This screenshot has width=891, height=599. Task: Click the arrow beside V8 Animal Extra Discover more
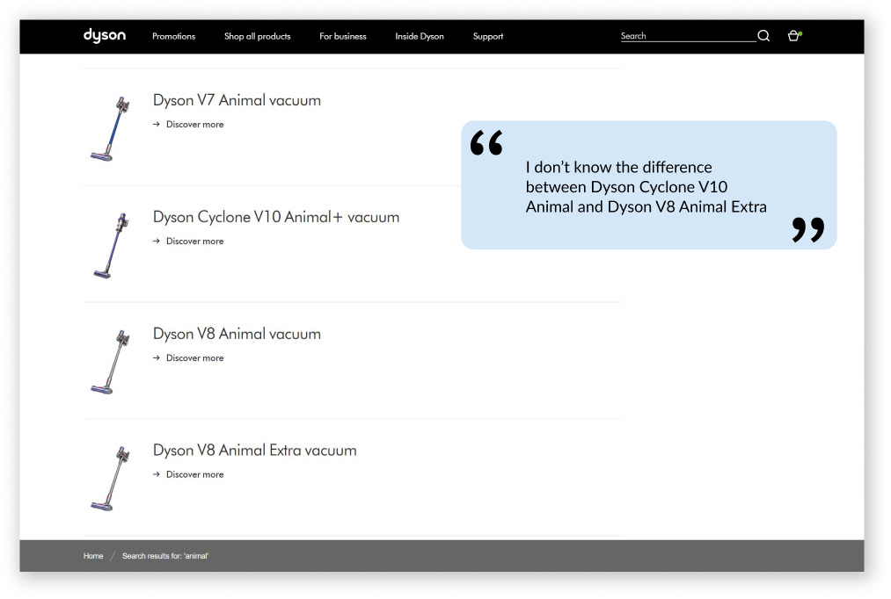(157, 474)
